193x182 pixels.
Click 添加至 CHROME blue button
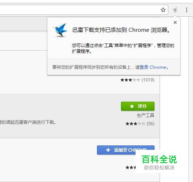point(126,150)
